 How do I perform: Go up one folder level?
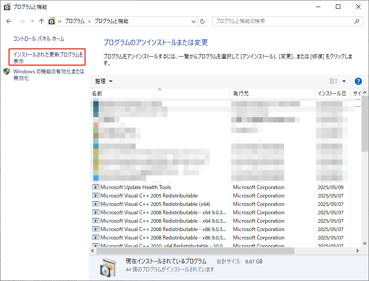(42, 21)
